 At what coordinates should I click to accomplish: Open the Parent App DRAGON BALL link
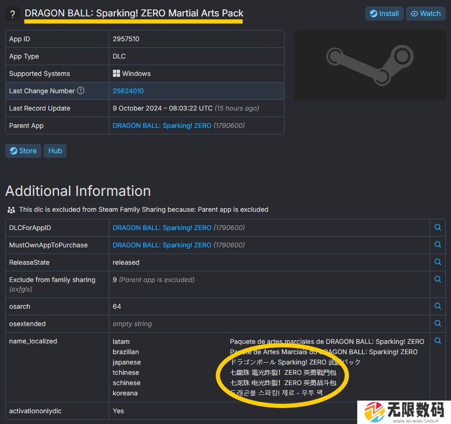click(x=162, y=125)
